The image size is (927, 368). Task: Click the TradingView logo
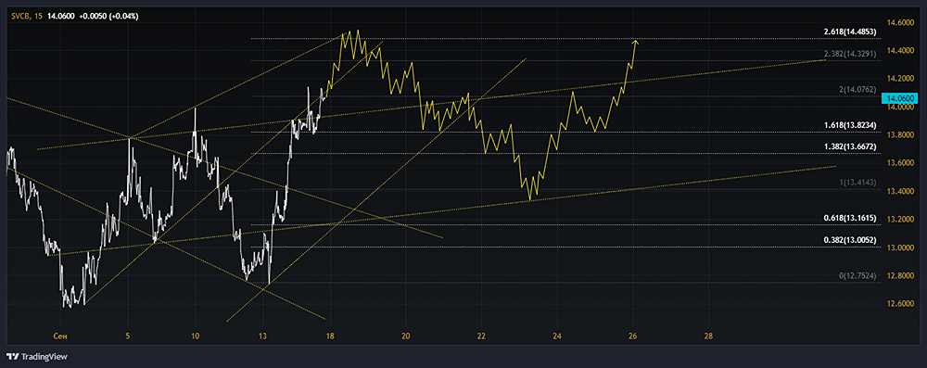coord(37,357)
